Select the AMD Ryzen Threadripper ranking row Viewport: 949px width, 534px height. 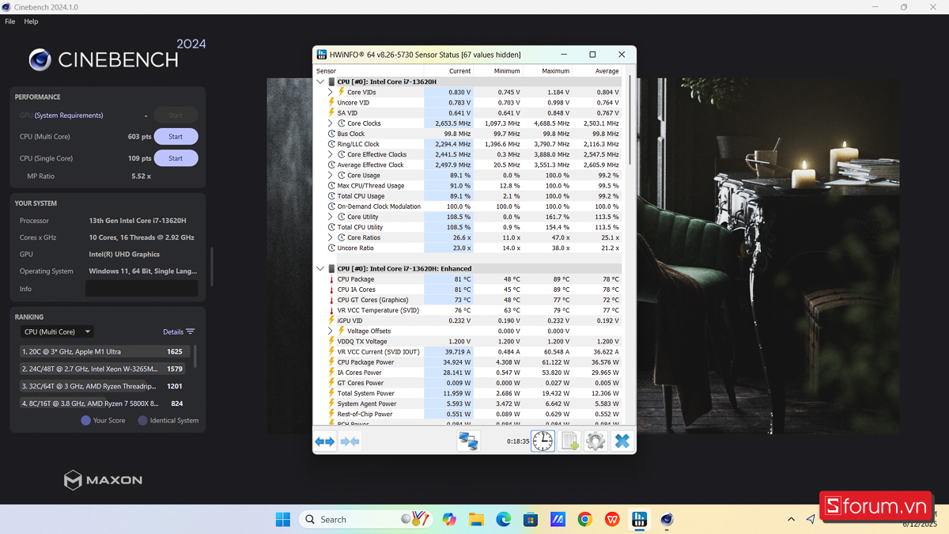(x=105, y=386)
